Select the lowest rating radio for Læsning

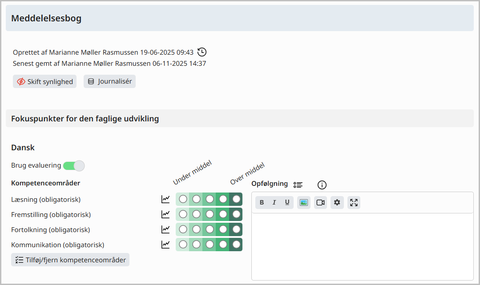183,199
